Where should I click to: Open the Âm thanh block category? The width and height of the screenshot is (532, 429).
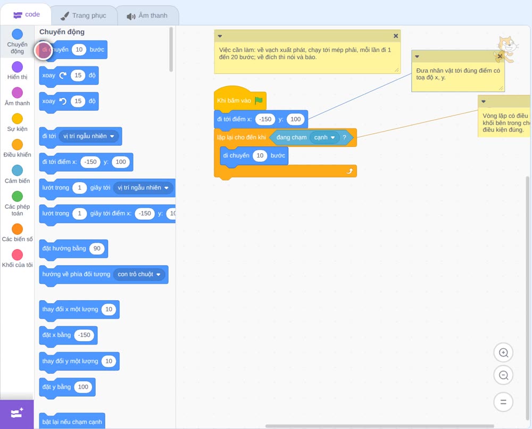[18, 96]
